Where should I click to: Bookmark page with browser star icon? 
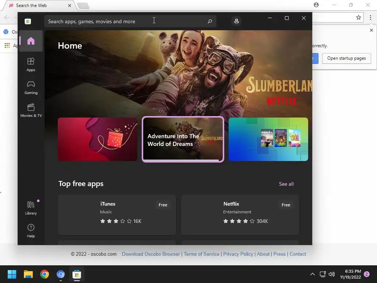[x=359, y=17]
